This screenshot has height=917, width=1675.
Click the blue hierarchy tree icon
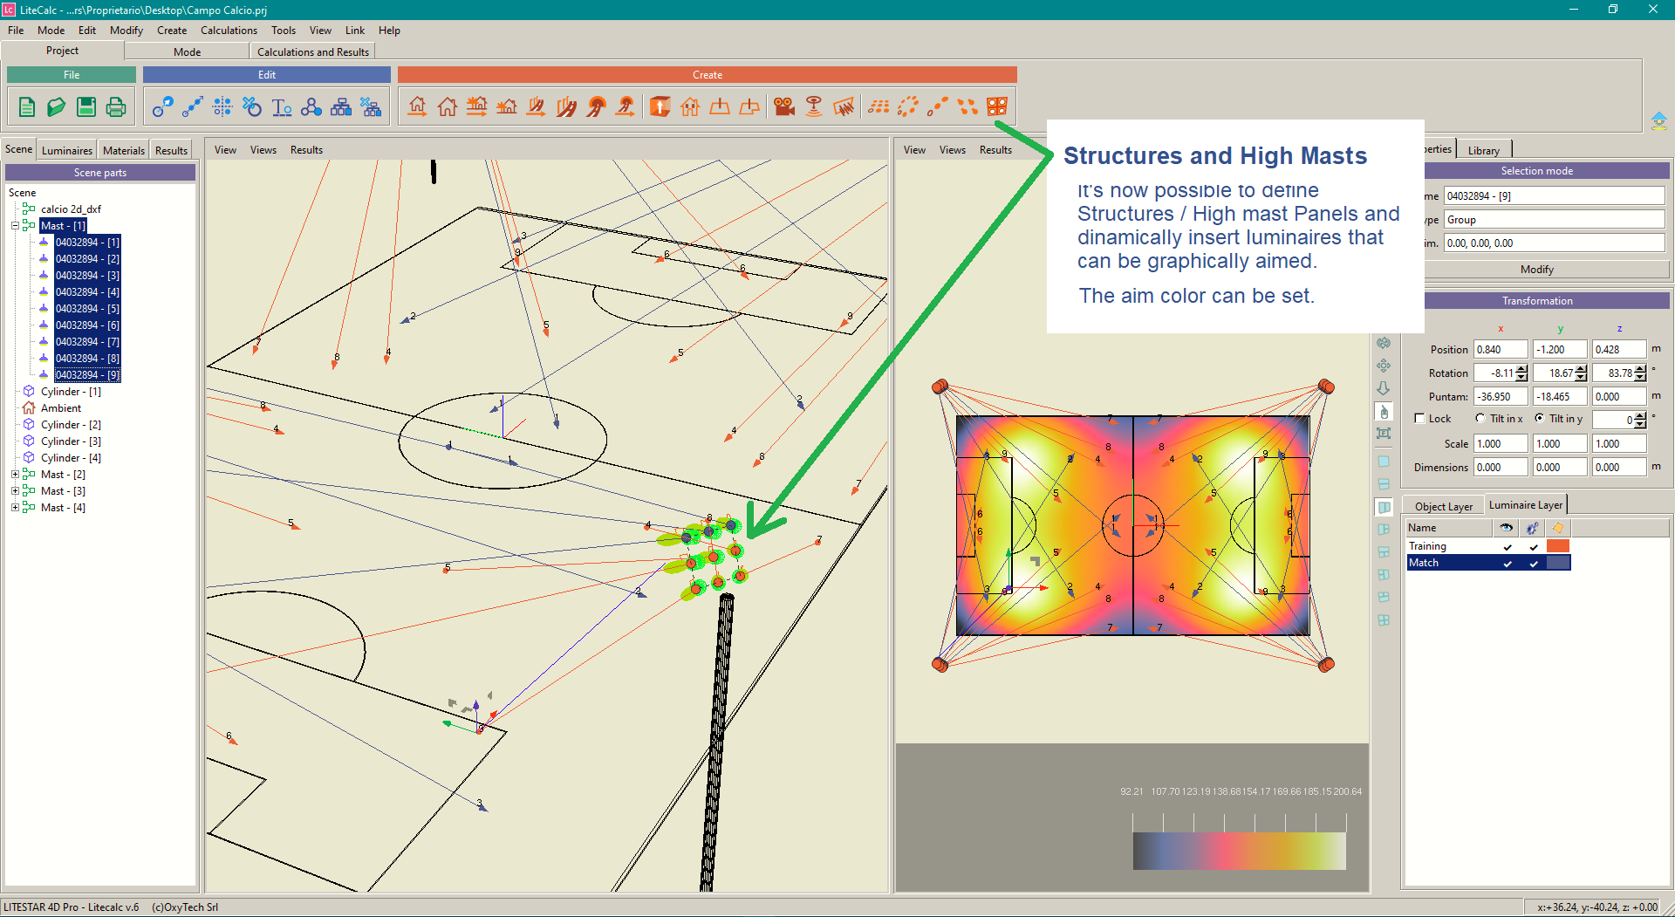coord(341,107)
